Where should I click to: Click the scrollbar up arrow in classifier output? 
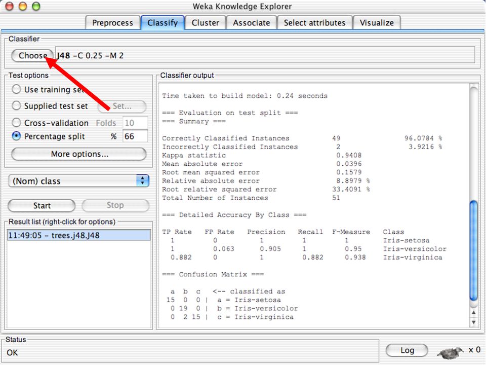(x=474, y=313)
